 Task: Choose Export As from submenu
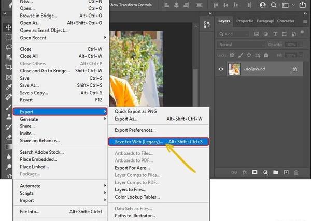[x=159, y=119]
